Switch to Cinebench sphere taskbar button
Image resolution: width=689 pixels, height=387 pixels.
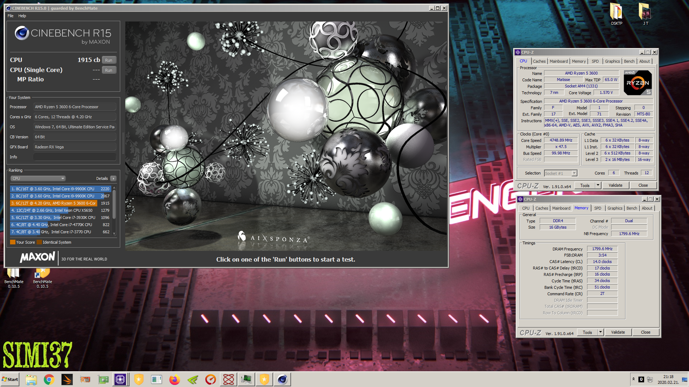point(282,379)
